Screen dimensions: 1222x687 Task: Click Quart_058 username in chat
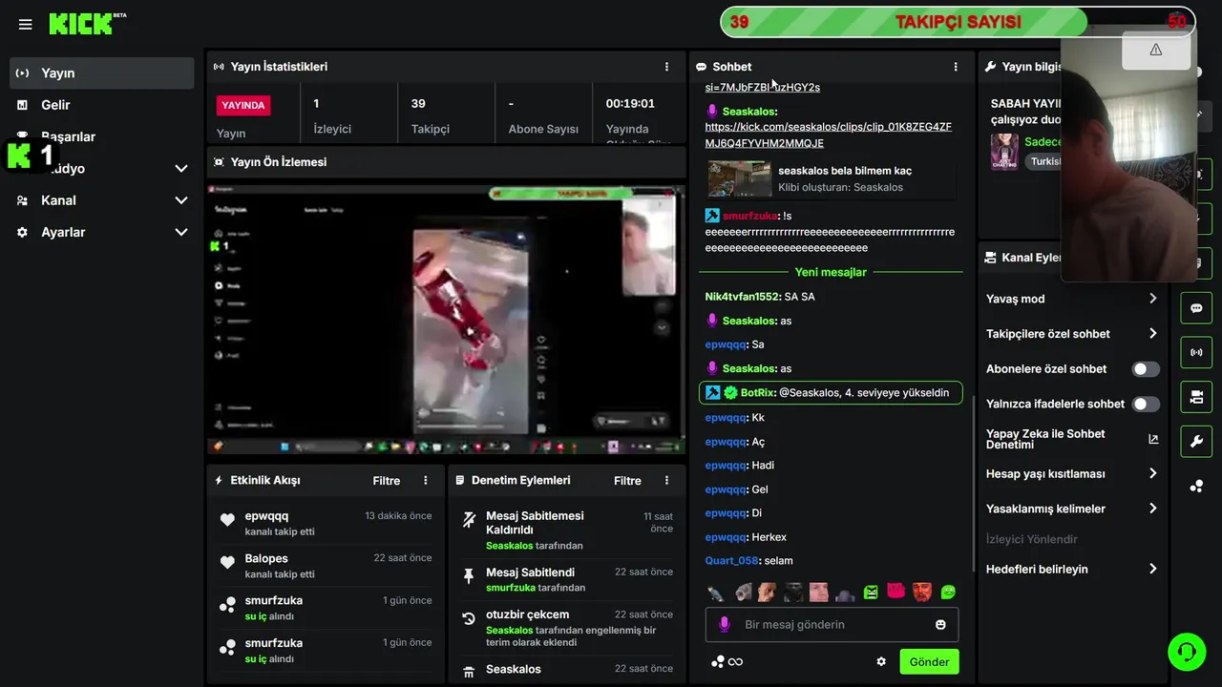[731, 561]
